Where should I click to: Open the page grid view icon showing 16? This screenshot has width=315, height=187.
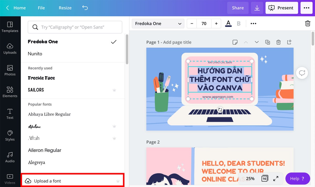(x=265, y=179)
